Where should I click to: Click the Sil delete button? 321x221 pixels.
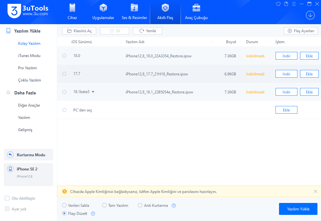[x=115, y=31]
